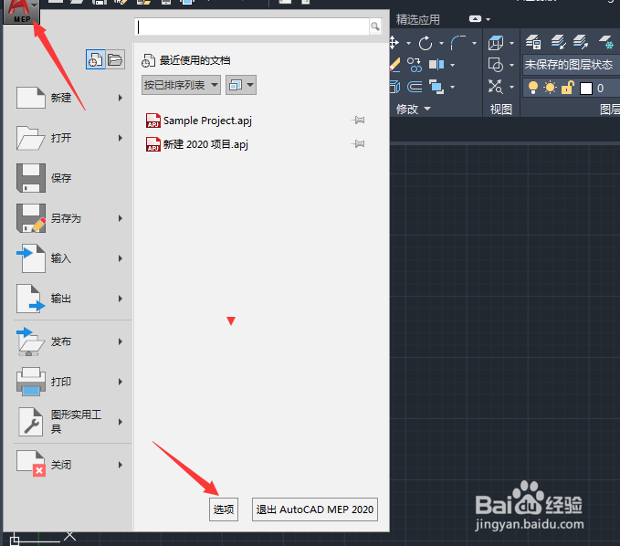Expand the 打开 submenu arrow

[x=121, y=138]
